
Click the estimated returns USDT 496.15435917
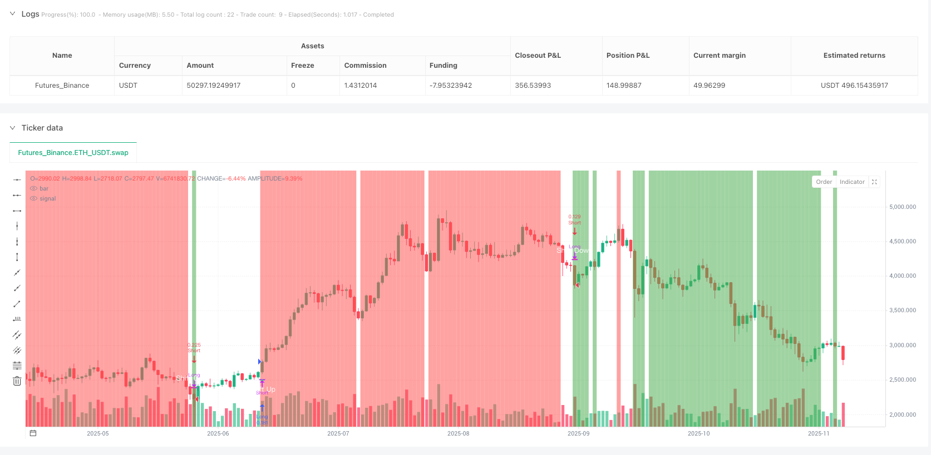point(854,86)
